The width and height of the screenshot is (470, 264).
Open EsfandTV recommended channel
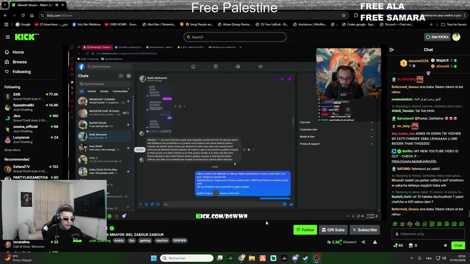[x=31, y=169]
